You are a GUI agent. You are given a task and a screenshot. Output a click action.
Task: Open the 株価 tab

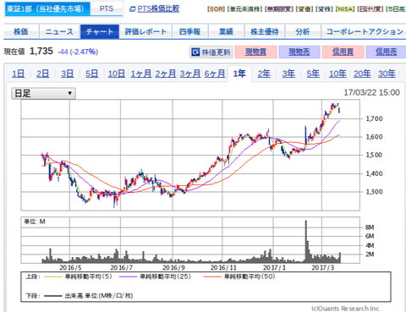click(21, 31)
